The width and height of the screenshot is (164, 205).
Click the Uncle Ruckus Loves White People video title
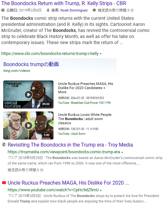pos(85,119)
